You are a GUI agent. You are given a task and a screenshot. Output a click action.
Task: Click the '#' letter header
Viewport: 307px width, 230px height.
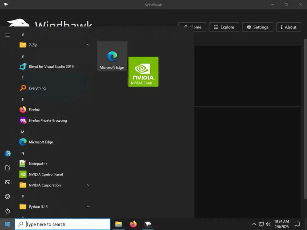tap(23, 35)
